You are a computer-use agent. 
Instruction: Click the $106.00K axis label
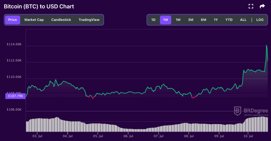(14, 109)
